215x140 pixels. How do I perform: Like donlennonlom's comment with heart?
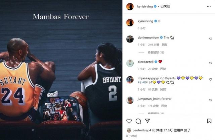pyautogui.click(x=211, y=39)
